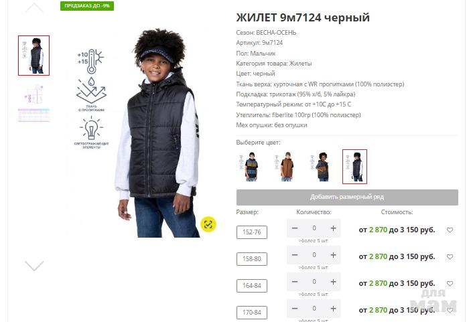The image size is (467, 322).
Task: Click the green 'ПРЕДЗАКАЗ ДО -9%' badge
Action: pos(87,5)
